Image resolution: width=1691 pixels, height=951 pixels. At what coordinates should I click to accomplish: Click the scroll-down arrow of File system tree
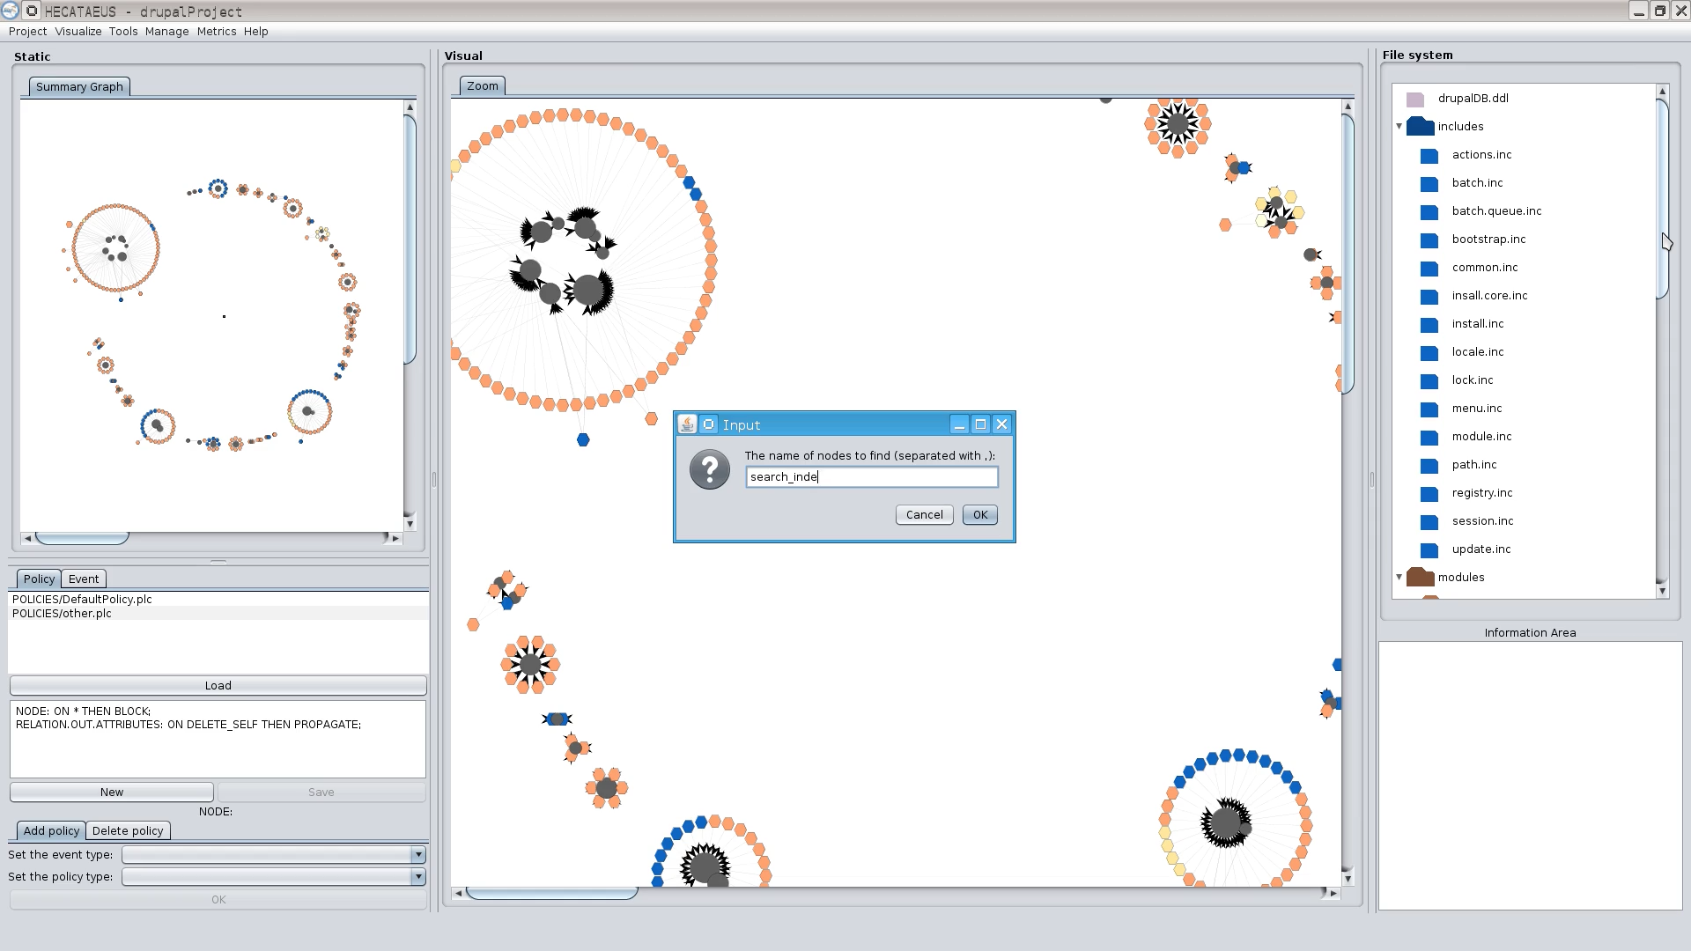(1662, 591)
